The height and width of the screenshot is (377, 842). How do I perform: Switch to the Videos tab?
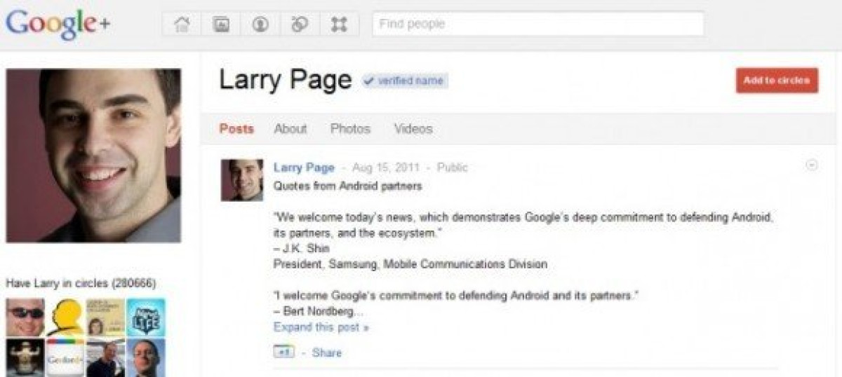point(413,129)
